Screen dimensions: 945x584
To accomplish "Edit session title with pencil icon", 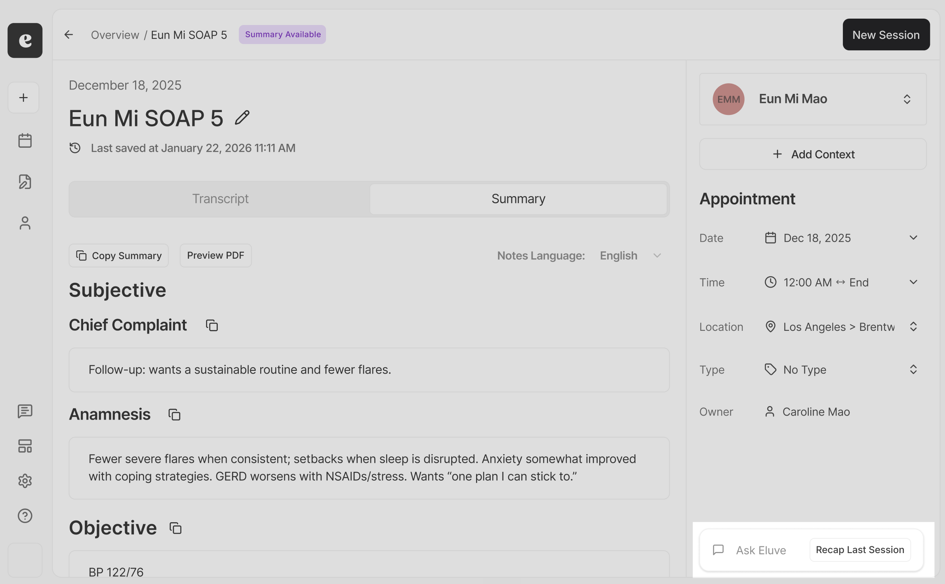I will [x=242, y=118].
